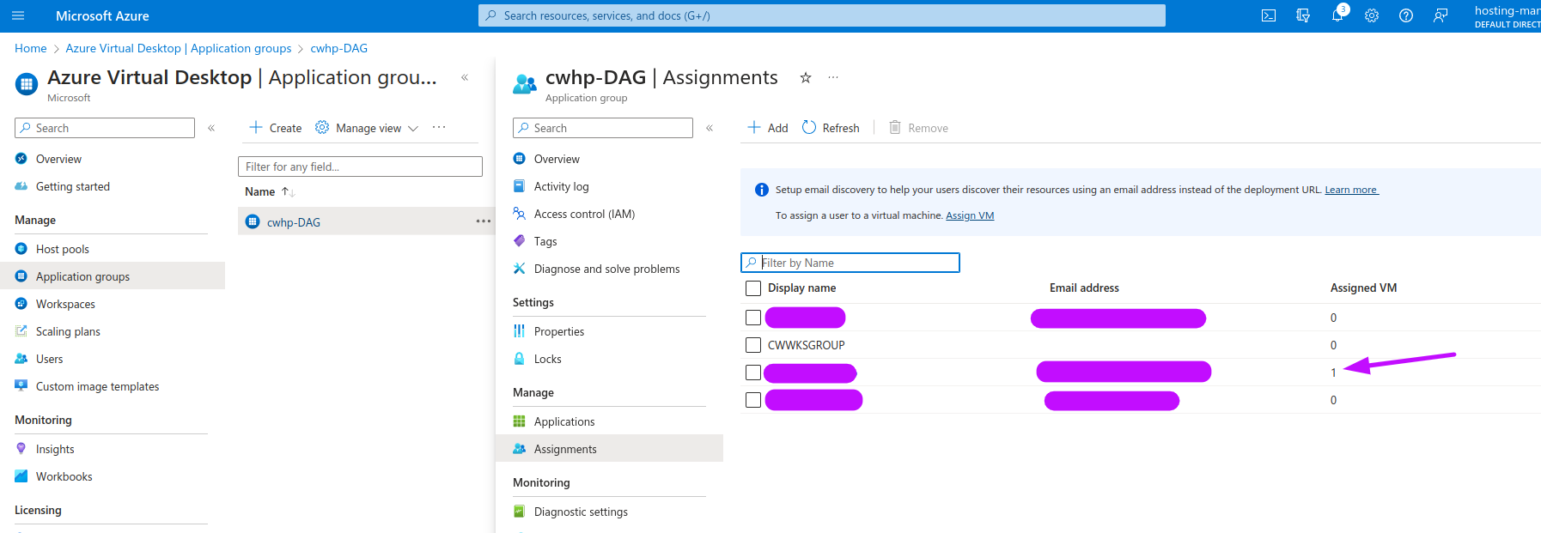Go to Home breadcrumb
Viewport: 1541px width, 533px height.
(31, 48)
